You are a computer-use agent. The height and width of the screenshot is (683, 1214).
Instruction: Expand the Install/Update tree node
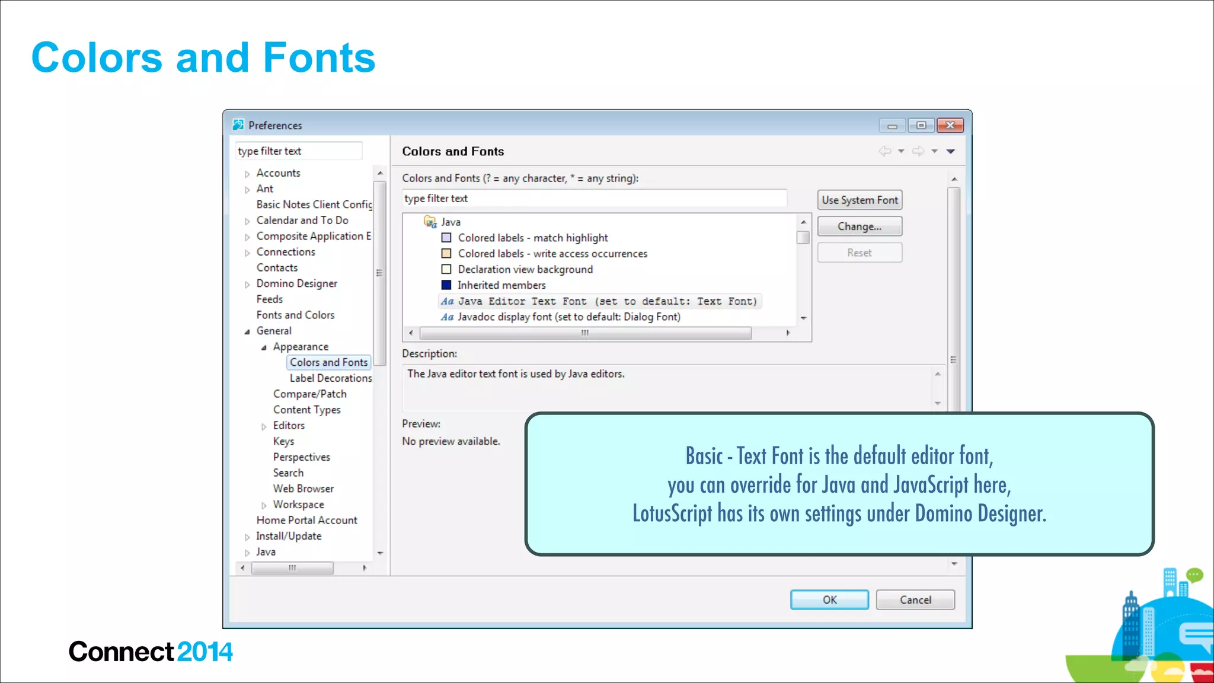pyautogui.click(x=247, y=537)
